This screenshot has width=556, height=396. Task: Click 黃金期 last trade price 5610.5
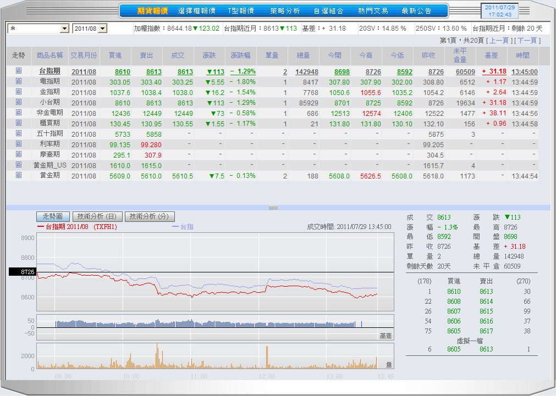[183, 176]
